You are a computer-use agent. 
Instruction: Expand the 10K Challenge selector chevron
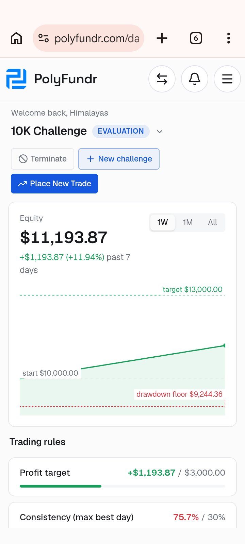(160, 132)
